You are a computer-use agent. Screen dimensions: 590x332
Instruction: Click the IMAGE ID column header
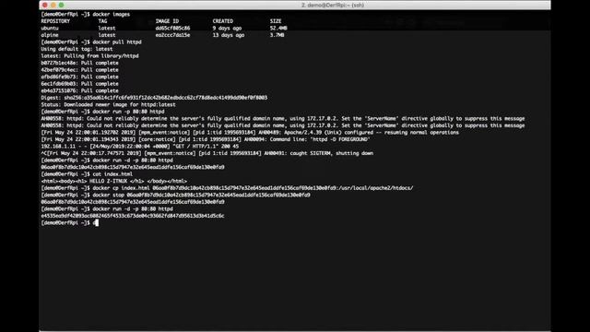coord(167,21)
